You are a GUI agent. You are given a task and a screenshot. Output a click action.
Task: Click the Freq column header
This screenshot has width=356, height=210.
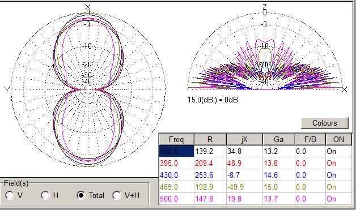click(x=176, y=139)
